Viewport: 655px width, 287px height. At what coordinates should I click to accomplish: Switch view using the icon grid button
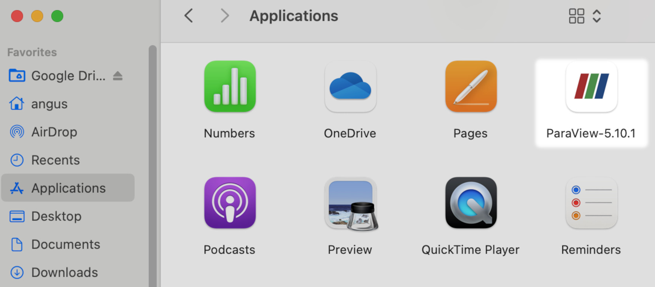point(576,16)
